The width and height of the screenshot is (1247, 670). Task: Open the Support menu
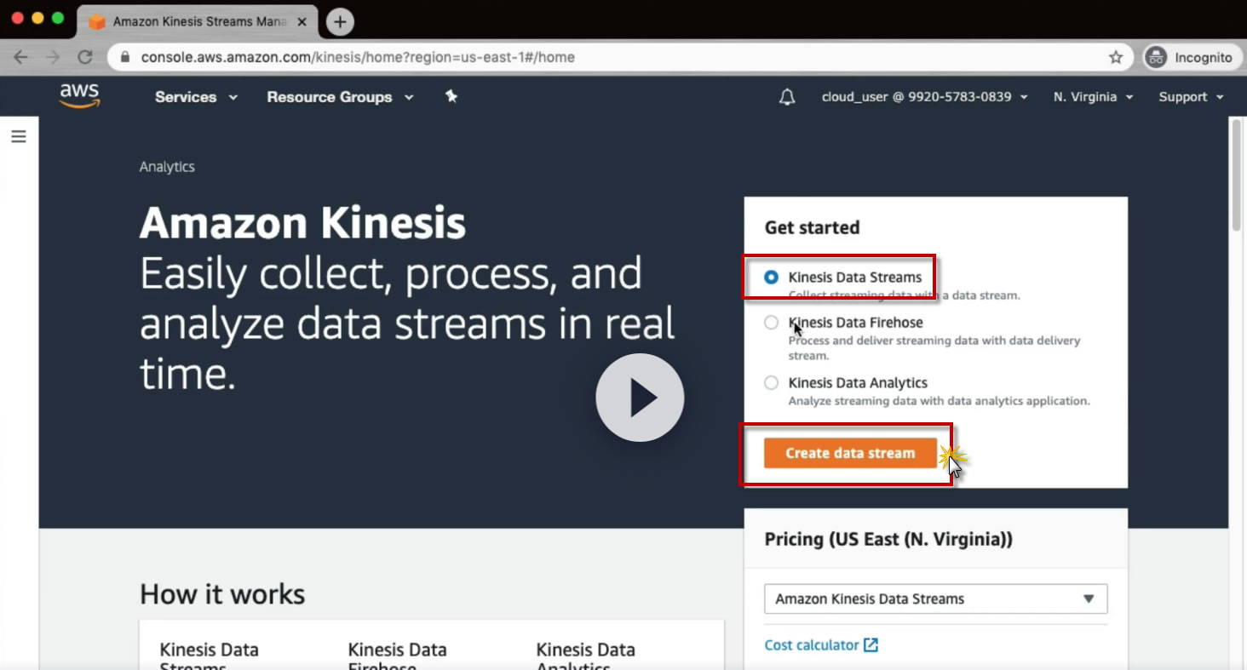(x=1191, y=97)
